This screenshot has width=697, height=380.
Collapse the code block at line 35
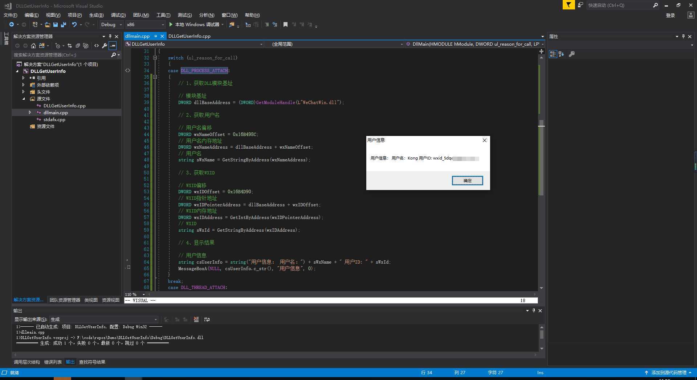[155, 77]
